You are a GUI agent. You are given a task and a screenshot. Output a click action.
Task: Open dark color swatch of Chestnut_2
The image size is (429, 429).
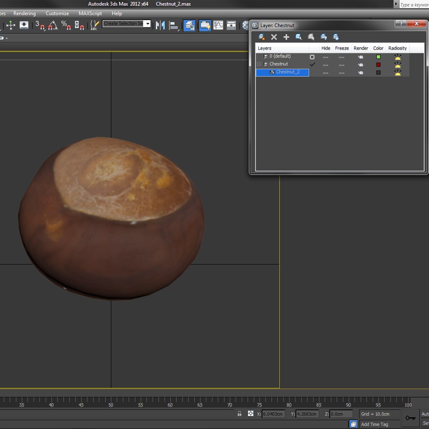(379, 73)
